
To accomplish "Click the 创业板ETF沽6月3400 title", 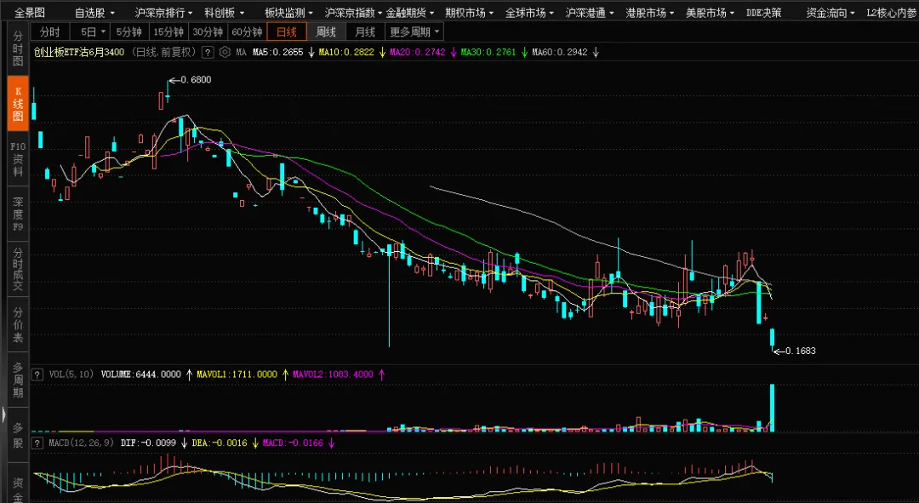I will coord(79,52).
